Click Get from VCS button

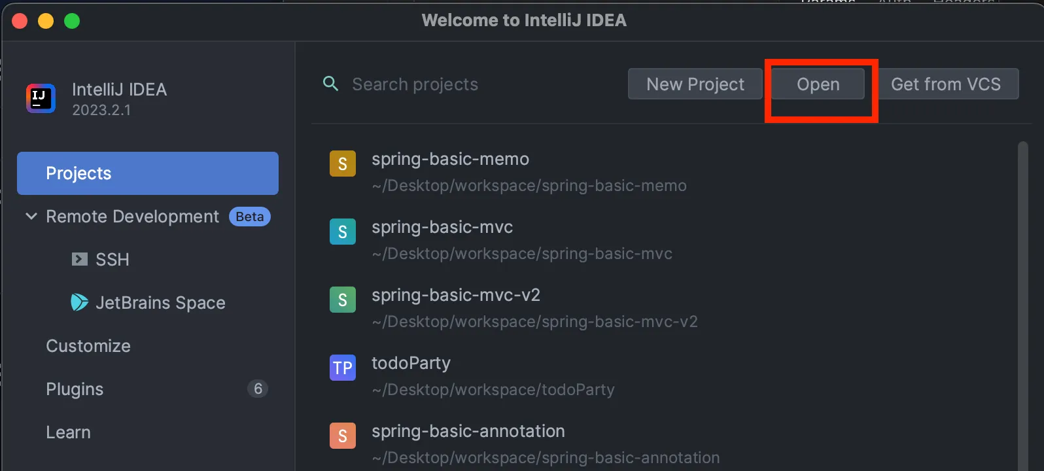(x=945, y=84)
